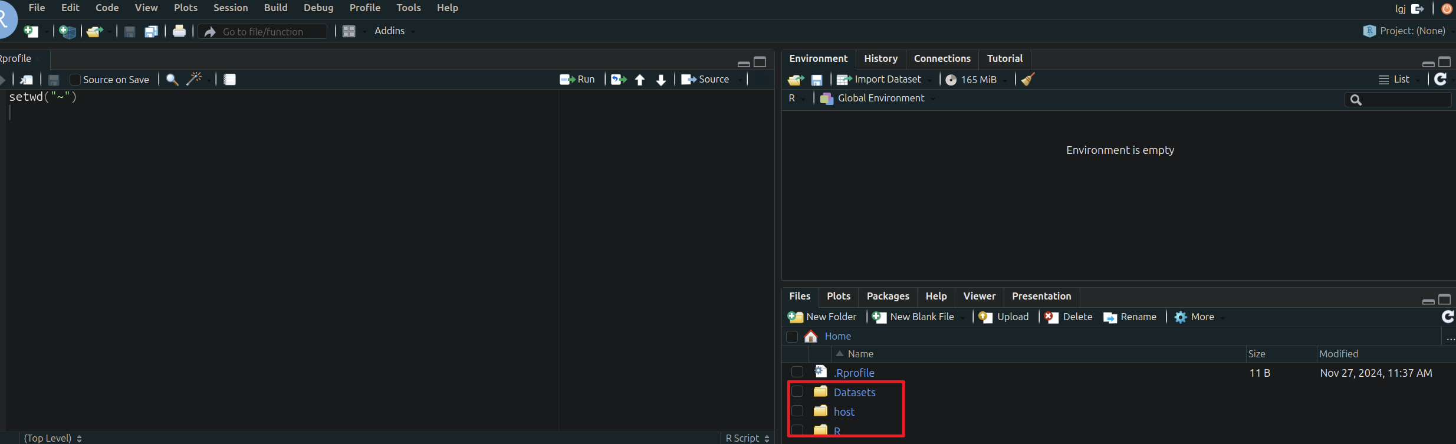Open the Tutorial tab
The width and height of the screenshot is (1456, 444).
(1005, 58)
